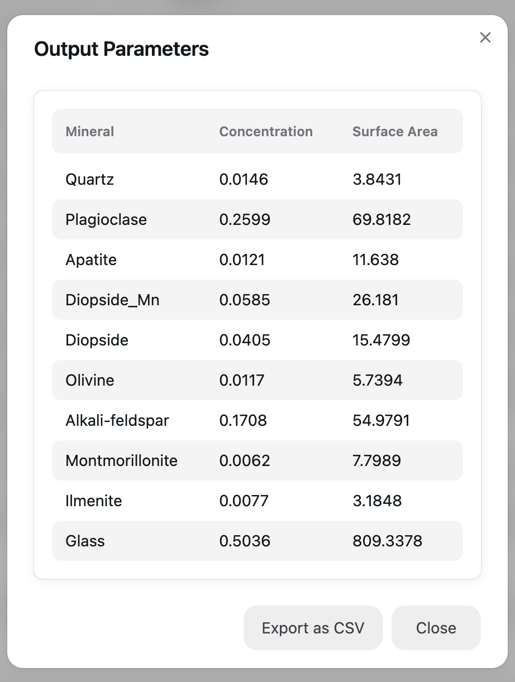
Task: Click the Surface Area column header
Action: 395,132
